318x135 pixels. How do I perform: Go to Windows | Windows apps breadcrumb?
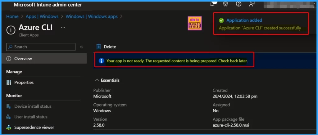tap(92, 16)
